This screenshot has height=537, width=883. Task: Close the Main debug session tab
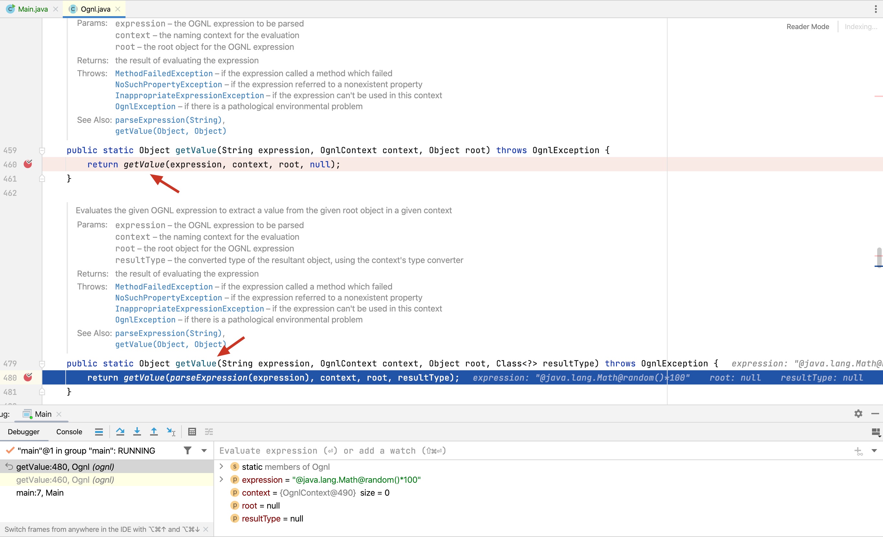pyautogui.click(x=59, y=414)
